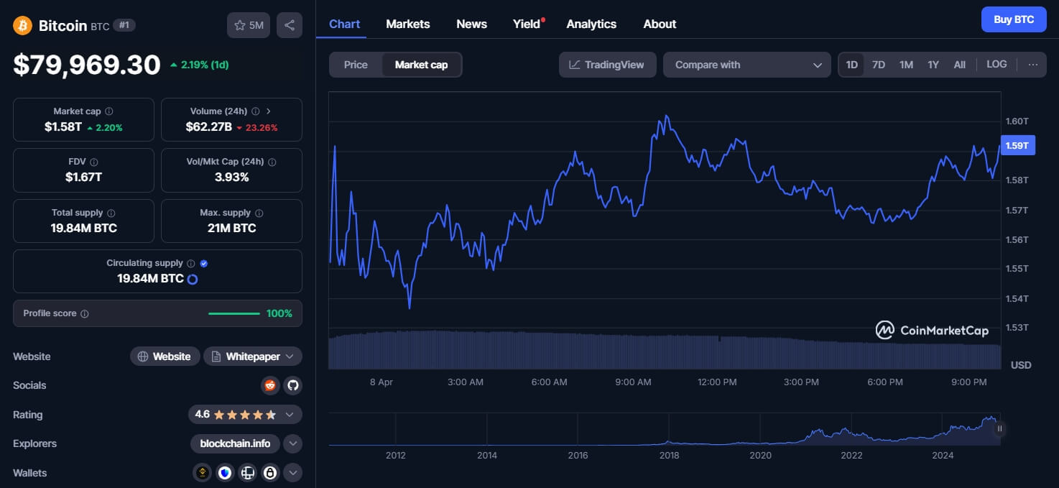This screenshot has height=488, width=1059.
Task: Click the padlock wallet icon
Action: tap(270, 473)
